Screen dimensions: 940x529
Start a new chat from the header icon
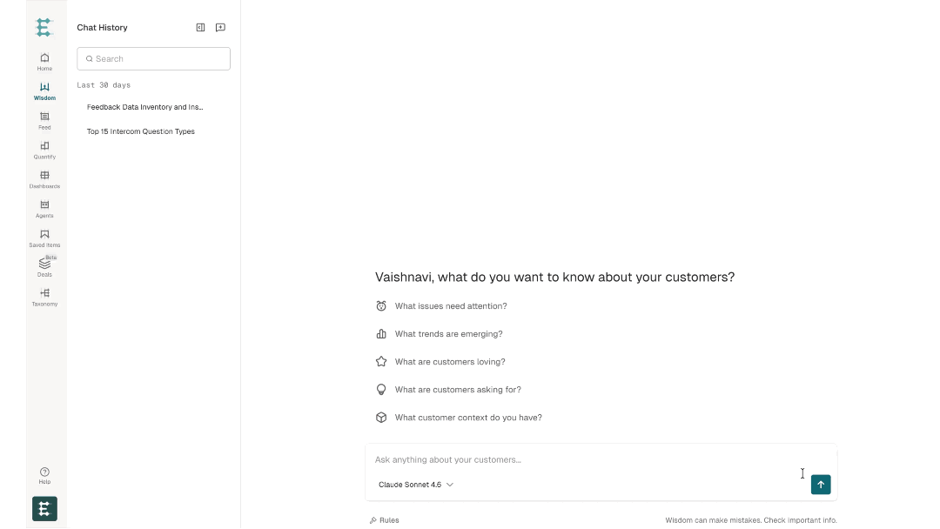tap(220, 28)
